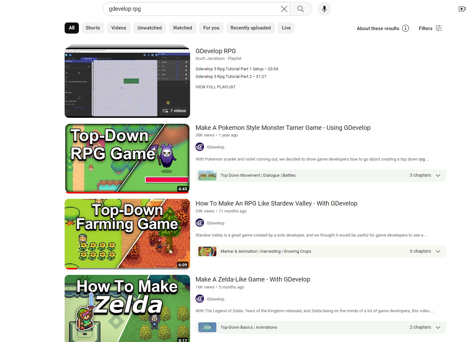
Task: Open GDevelop avatar under Stardew Valley video
Action: (200, 223)
